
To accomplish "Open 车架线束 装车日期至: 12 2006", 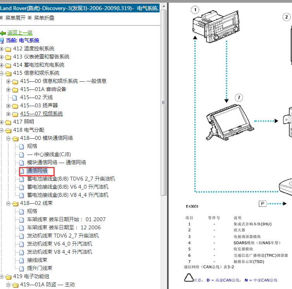I will coord(64,227).
